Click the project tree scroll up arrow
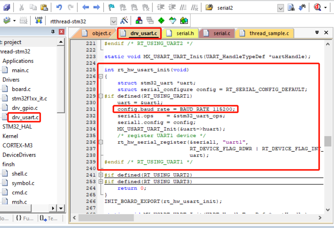 61,42
